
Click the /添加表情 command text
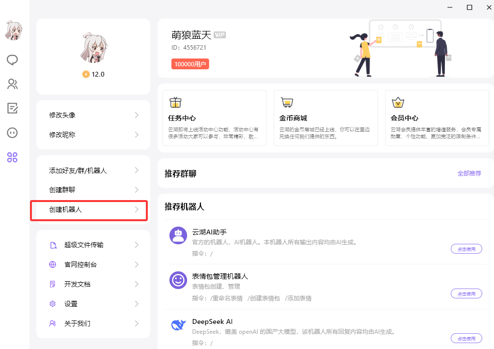click(298, 298)
